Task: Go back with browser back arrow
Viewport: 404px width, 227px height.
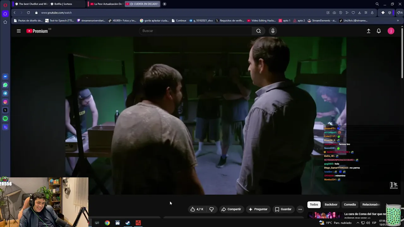Action: pos(15,13)
